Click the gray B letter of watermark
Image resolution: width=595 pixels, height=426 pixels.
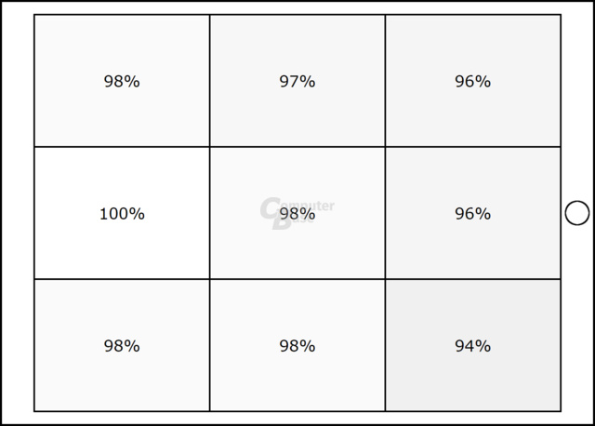(x=281, y=223)
